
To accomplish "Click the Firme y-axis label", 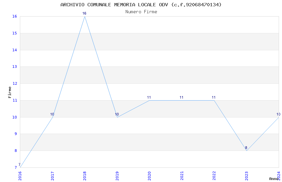I will (x=10, y=92).
